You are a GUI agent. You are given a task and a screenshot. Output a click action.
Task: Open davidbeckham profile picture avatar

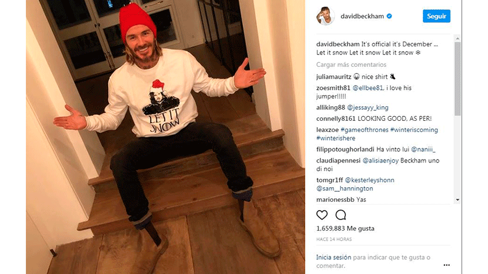326,16
